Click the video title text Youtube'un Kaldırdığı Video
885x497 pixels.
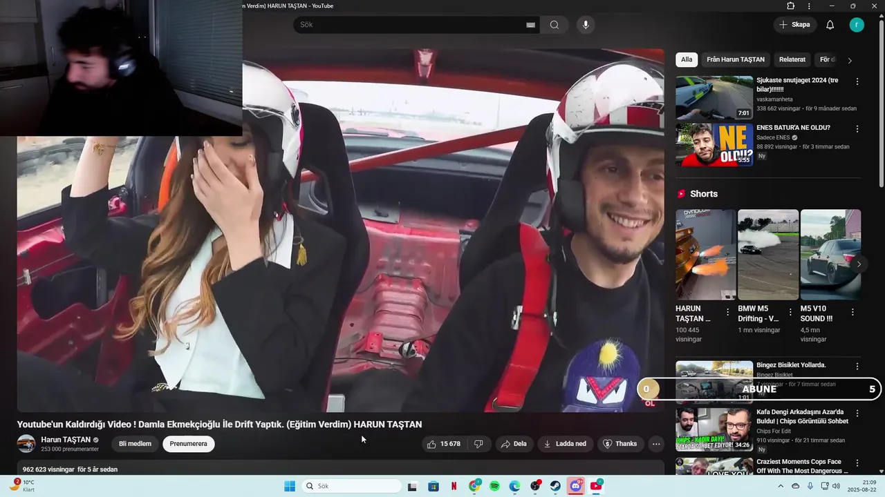[219, 425]
